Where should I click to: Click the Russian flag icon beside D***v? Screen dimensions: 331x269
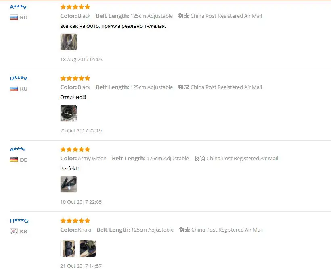(x=14, y=89)
